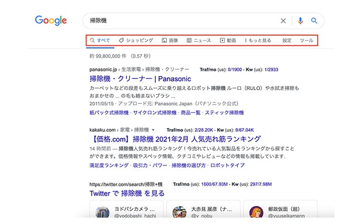Image resolution: width=363 pixels, height=224 pixels.
Task: Open sitelink 商品一覧
Action: pyautogui.click(x=191, y=113)
